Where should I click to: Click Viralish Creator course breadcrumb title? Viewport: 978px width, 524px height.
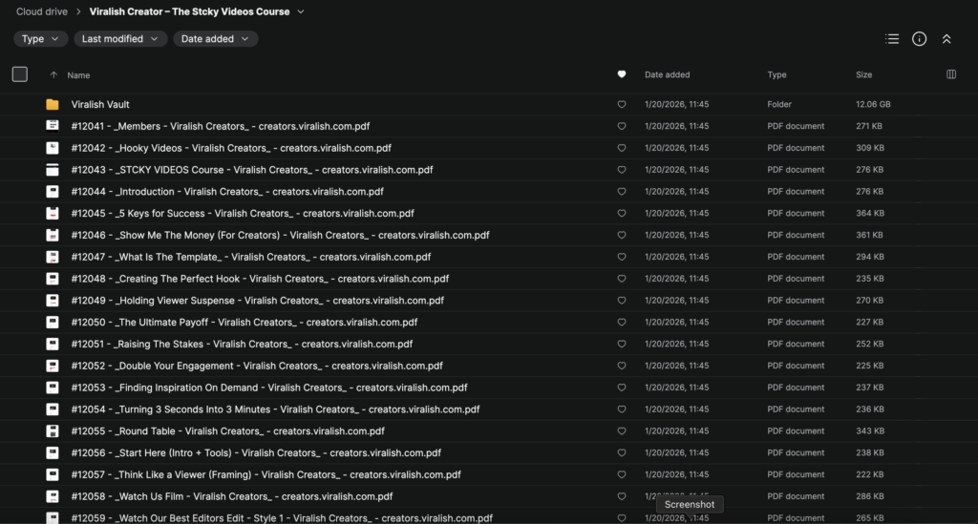pyautogui.click(x=190, y=11)
